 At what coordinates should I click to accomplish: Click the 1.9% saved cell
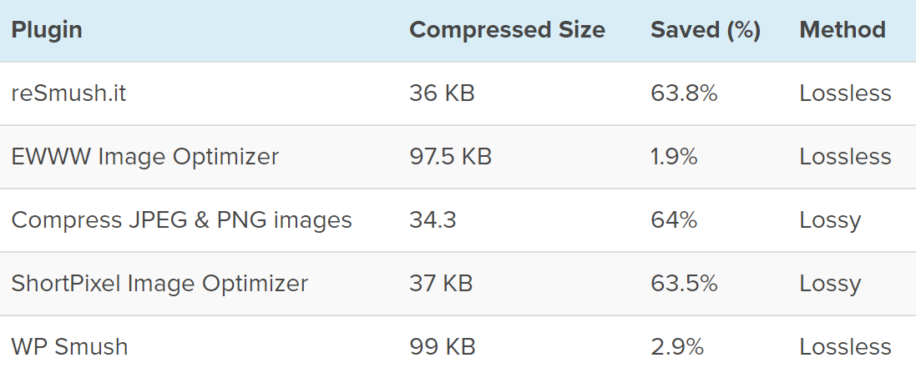click(674, 157)
